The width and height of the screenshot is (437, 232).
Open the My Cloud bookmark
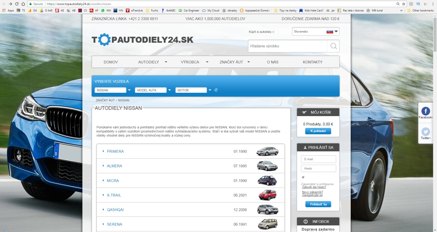tap(211, 10)
